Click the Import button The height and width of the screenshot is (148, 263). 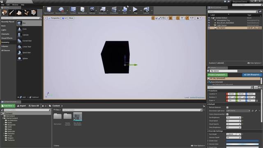[x=21, y=106]
